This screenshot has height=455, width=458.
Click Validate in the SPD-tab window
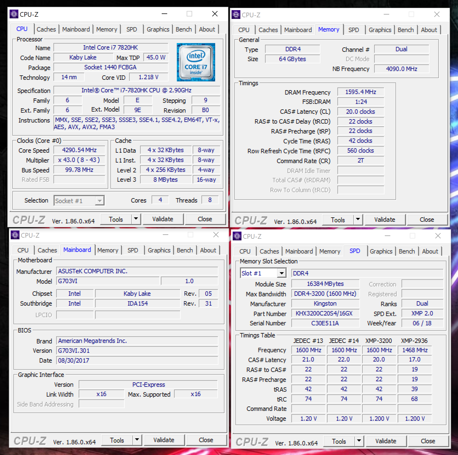point(386,441)
